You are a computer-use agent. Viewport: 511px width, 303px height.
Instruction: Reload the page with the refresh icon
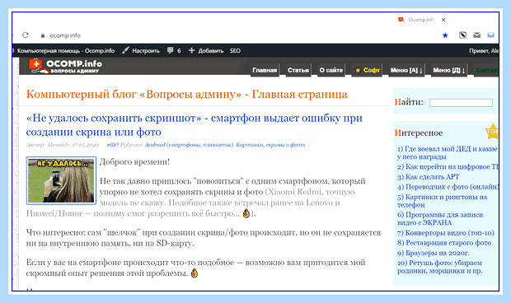[25, 35]
